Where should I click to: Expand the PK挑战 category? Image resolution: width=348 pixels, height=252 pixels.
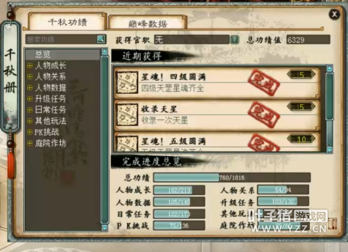tap(30, 132)
